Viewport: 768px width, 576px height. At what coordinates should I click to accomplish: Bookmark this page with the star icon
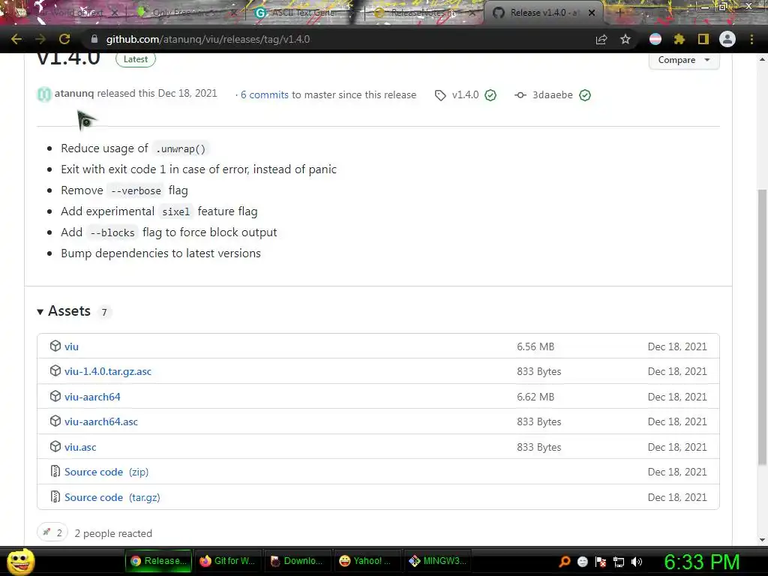pyautogui.click(x=625, y=39)
